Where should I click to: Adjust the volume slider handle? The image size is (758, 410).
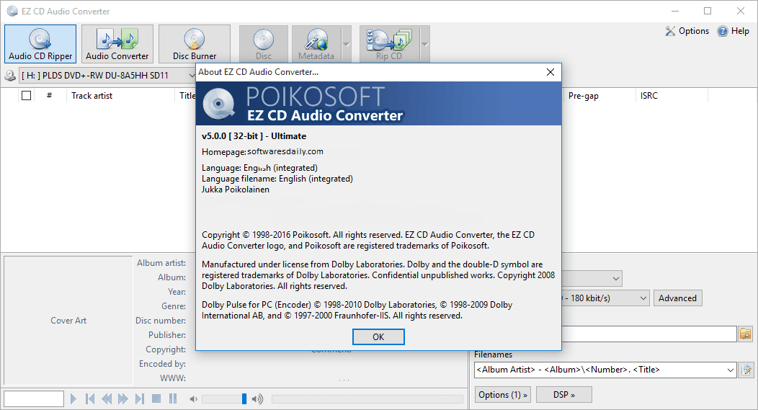click(x=244, y=399)
